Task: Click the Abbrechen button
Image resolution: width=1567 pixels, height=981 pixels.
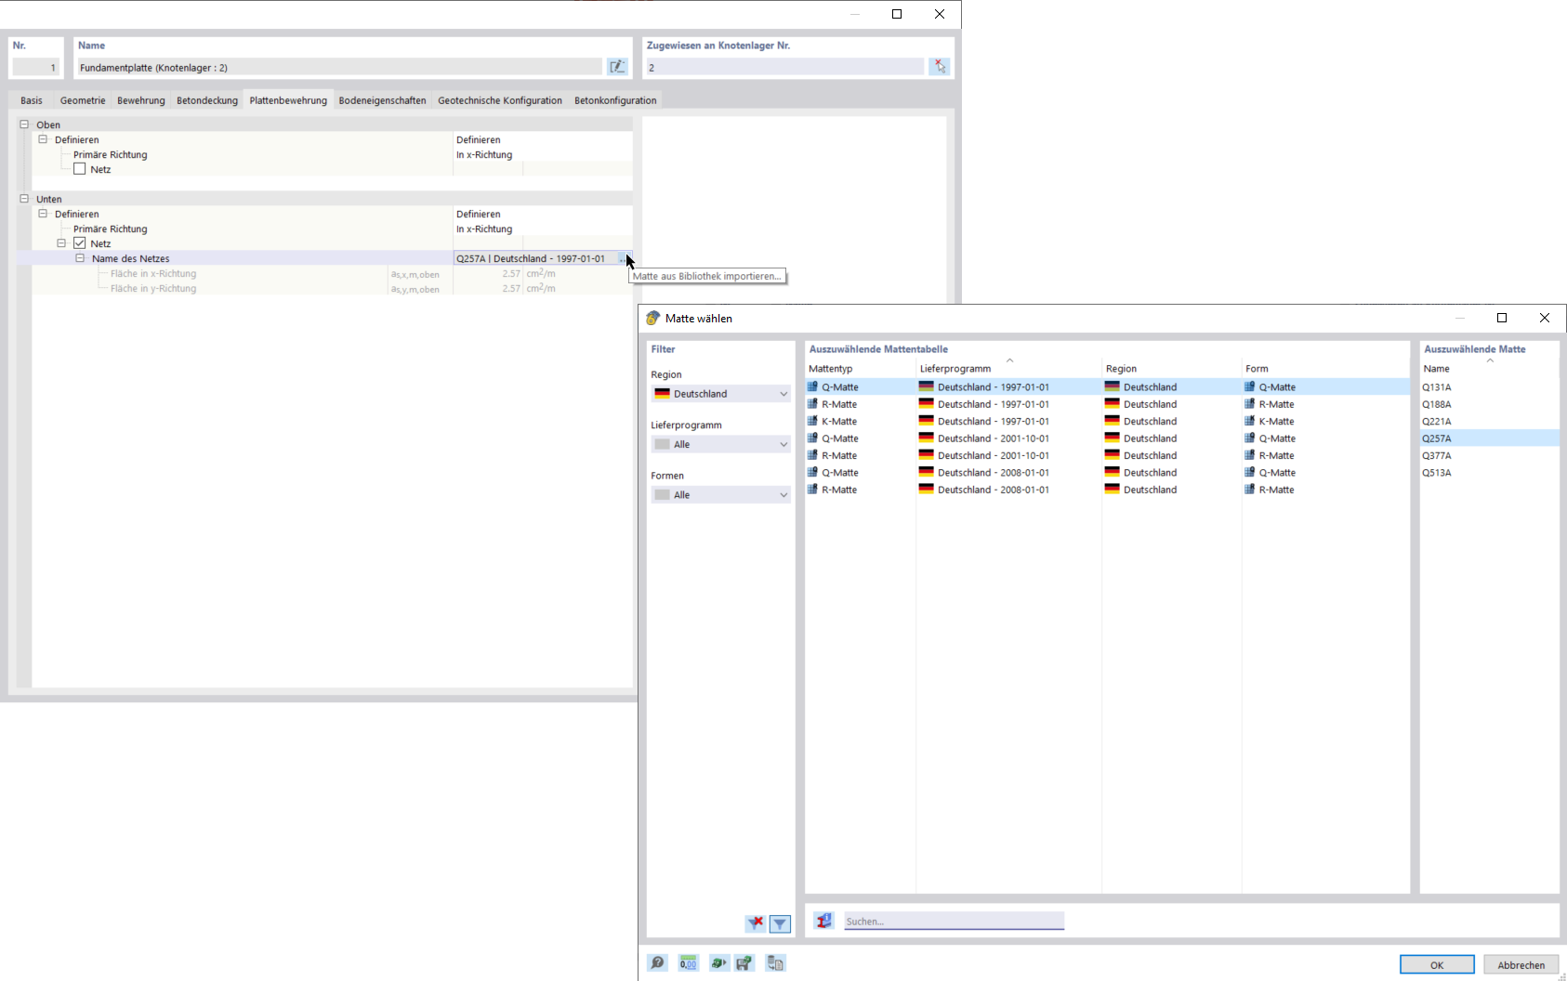Action: pyautogui.click(x=1521, y=965)
